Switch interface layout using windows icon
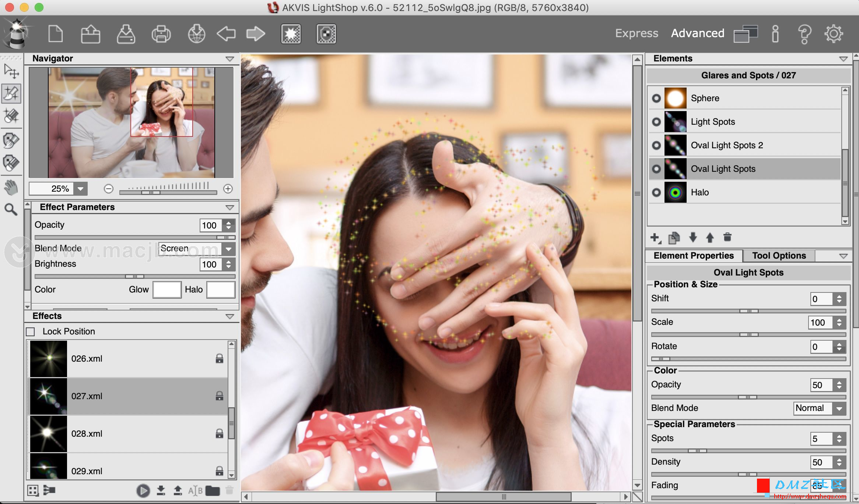This screenshot has height=504, width=859. click(746, 34)
